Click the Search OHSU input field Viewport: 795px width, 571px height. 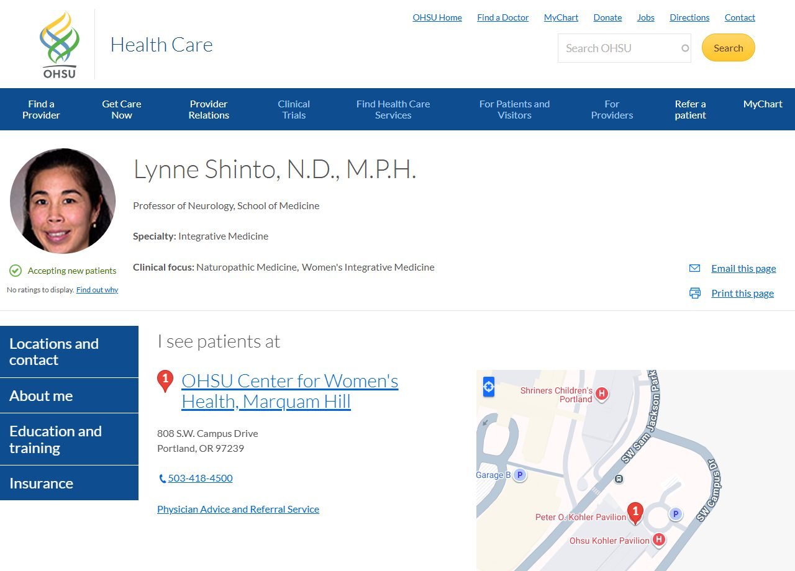[624, 48]
